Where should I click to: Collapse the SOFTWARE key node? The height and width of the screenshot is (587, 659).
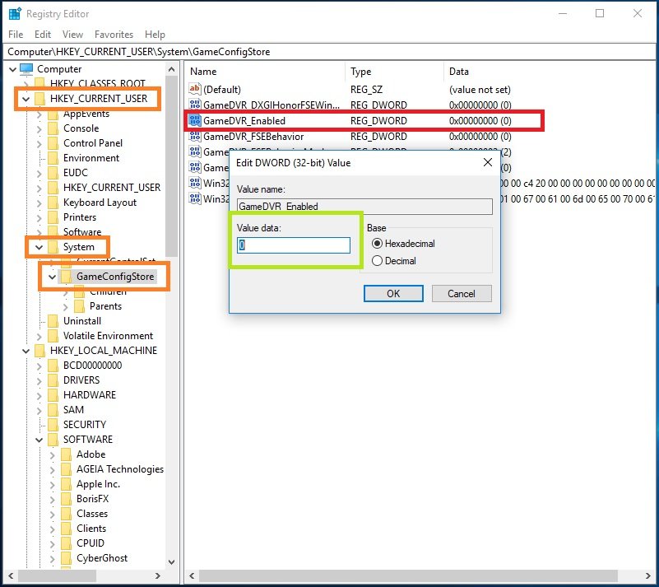click(x=39, y=440)
